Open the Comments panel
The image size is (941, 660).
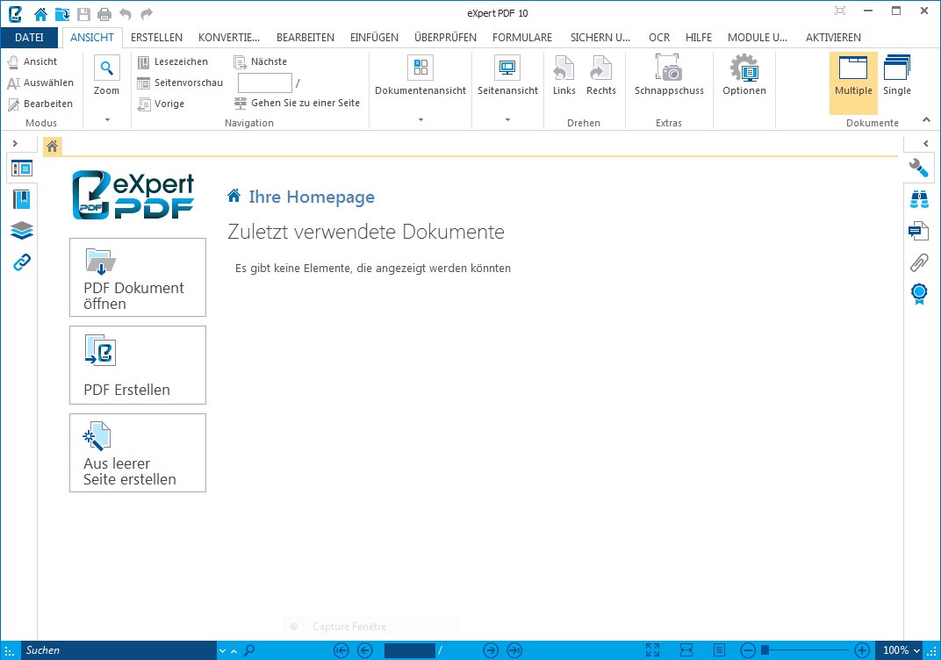918,230
